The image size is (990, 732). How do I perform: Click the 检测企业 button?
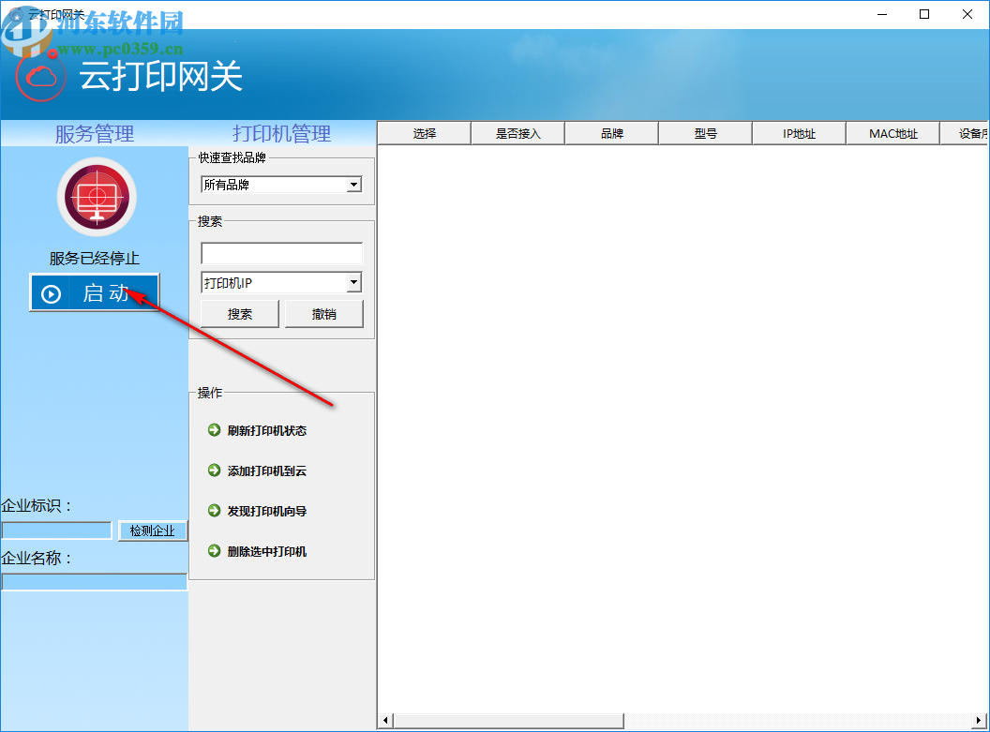point(153,530)
